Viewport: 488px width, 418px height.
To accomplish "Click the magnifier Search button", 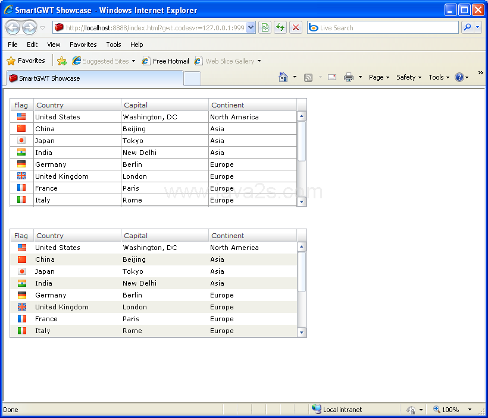I will [x=467, y=28].
